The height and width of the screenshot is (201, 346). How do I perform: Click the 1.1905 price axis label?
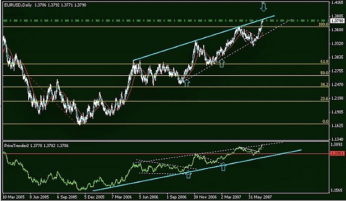337,112
